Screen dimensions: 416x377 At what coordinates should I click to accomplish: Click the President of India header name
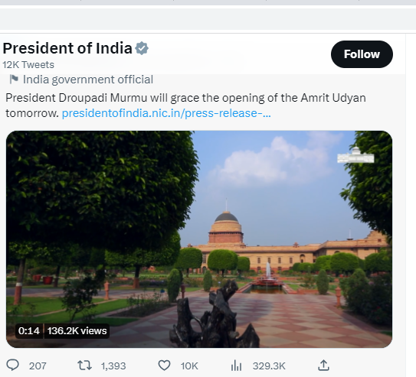(x=67, y=48)
